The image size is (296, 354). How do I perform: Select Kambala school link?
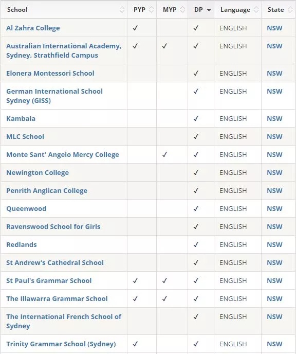point(21,118)
